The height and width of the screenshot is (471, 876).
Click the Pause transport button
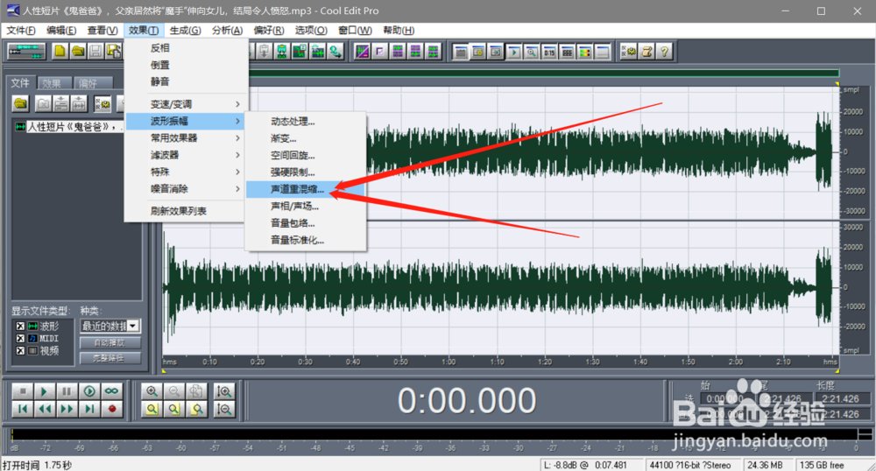[x=67, y=391]
